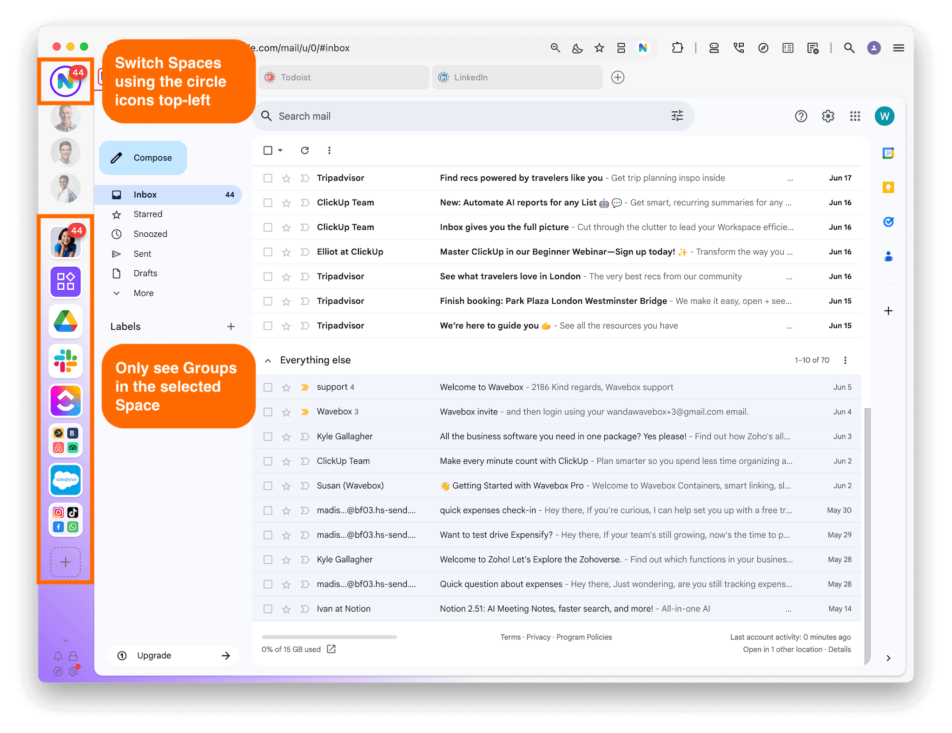The height and width of the screenshot is (733, 952).
Task: Star the Tripadvisor London travelers email
Action: [x=286, y=277]
